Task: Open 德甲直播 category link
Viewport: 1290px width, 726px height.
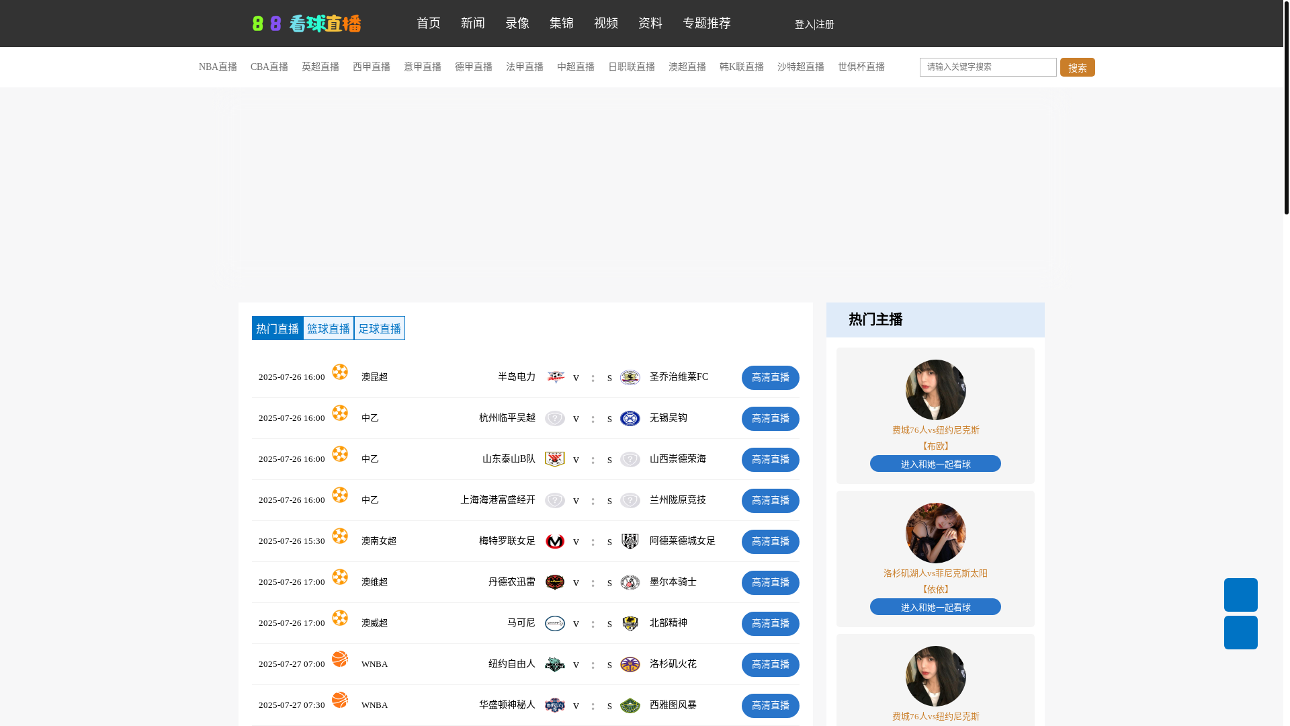Action: [x=474, y=67]
